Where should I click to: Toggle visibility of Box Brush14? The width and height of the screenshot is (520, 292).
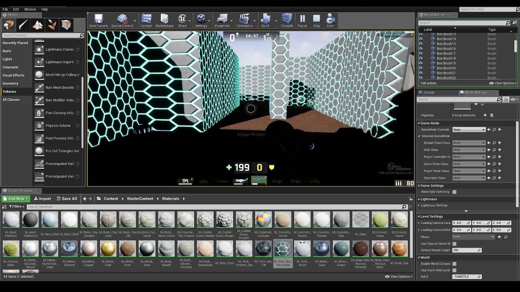[420, 39]
